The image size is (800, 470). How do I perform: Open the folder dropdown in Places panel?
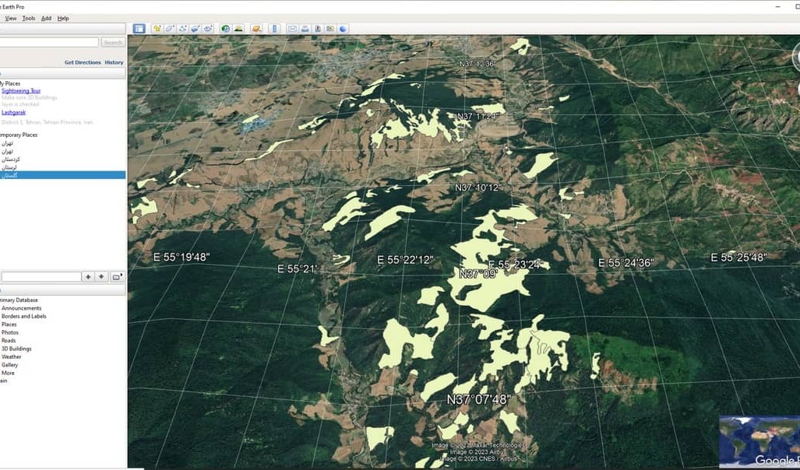116,276
